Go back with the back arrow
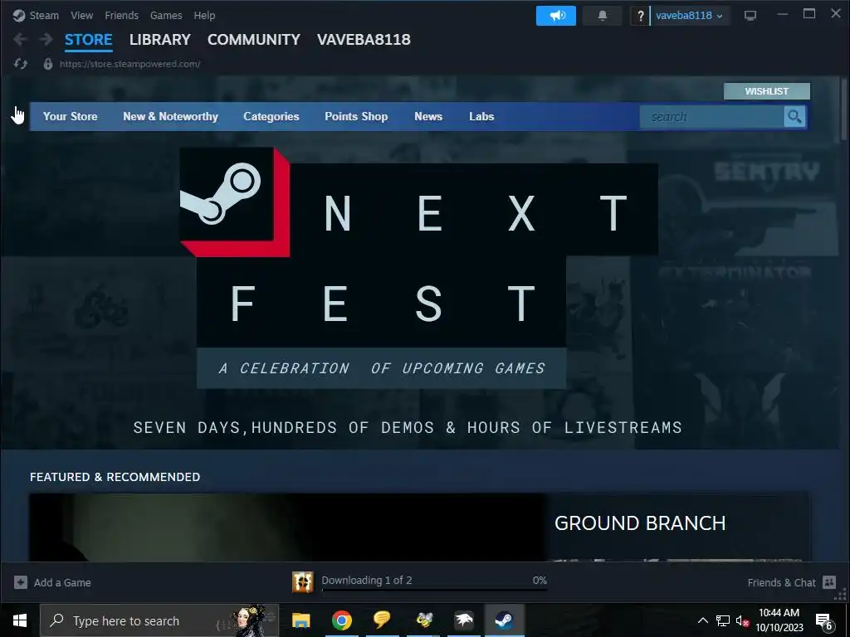 coord(21,39)
